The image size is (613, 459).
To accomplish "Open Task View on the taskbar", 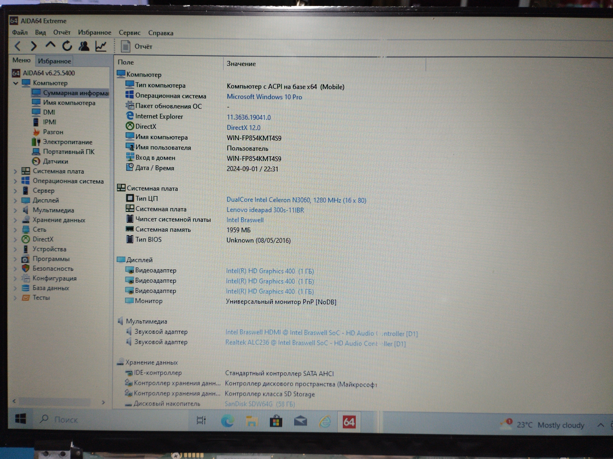I will pyautogui.click(x=201, y=420).
